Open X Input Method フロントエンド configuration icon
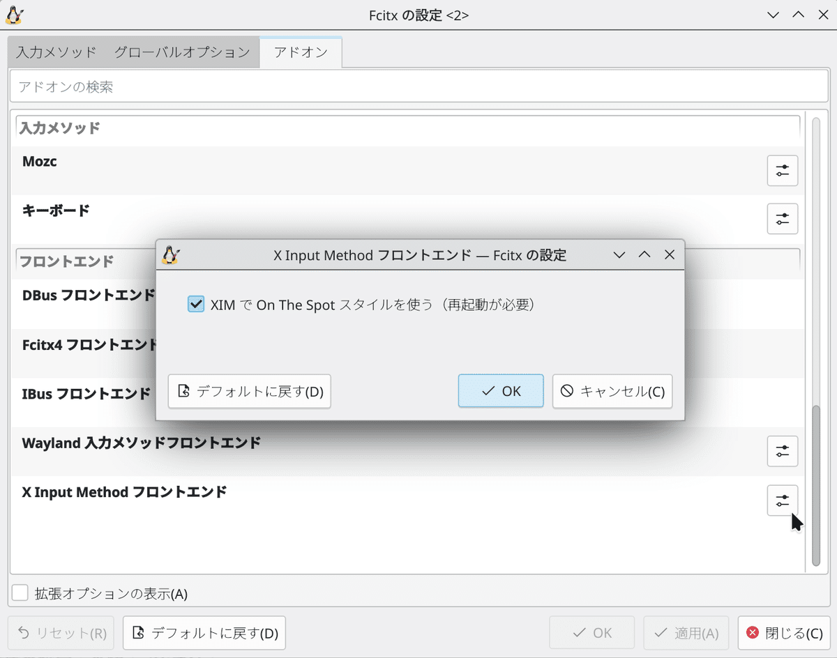Viewport: 837px width, 658px height. pos(782,500)
